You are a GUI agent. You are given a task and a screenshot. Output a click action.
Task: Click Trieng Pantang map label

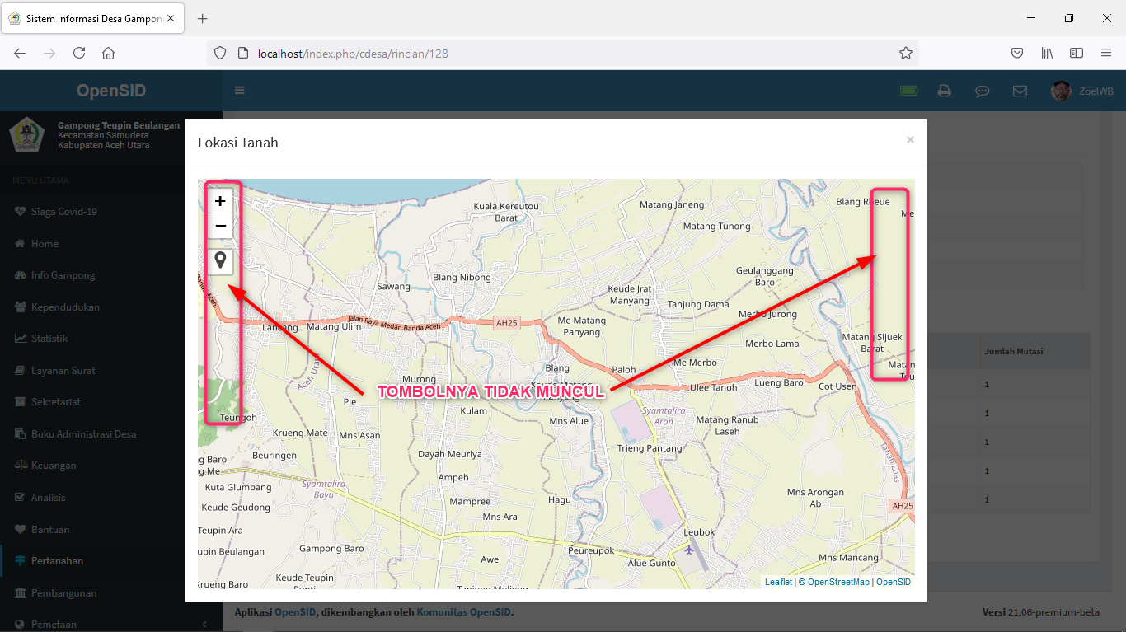point(650,448)
